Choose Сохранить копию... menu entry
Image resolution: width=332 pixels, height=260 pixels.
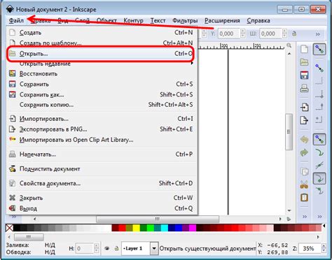[102, 105]
